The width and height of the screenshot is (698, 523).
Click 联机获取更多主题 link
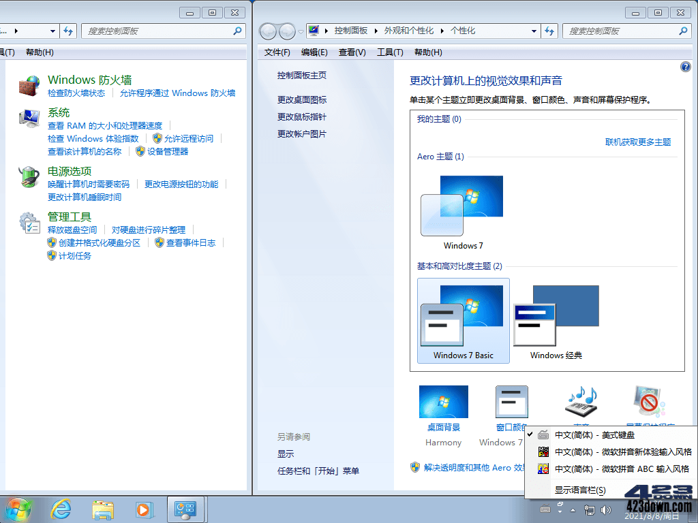pos(638,142)
